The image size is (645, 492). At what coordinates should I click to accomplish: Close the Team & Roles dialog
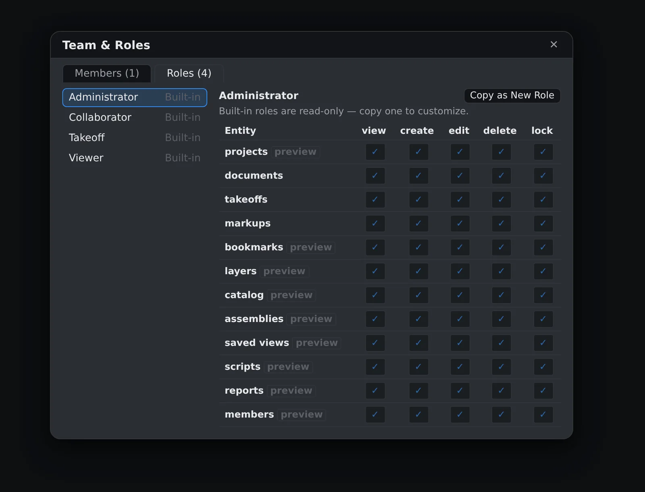553,44
